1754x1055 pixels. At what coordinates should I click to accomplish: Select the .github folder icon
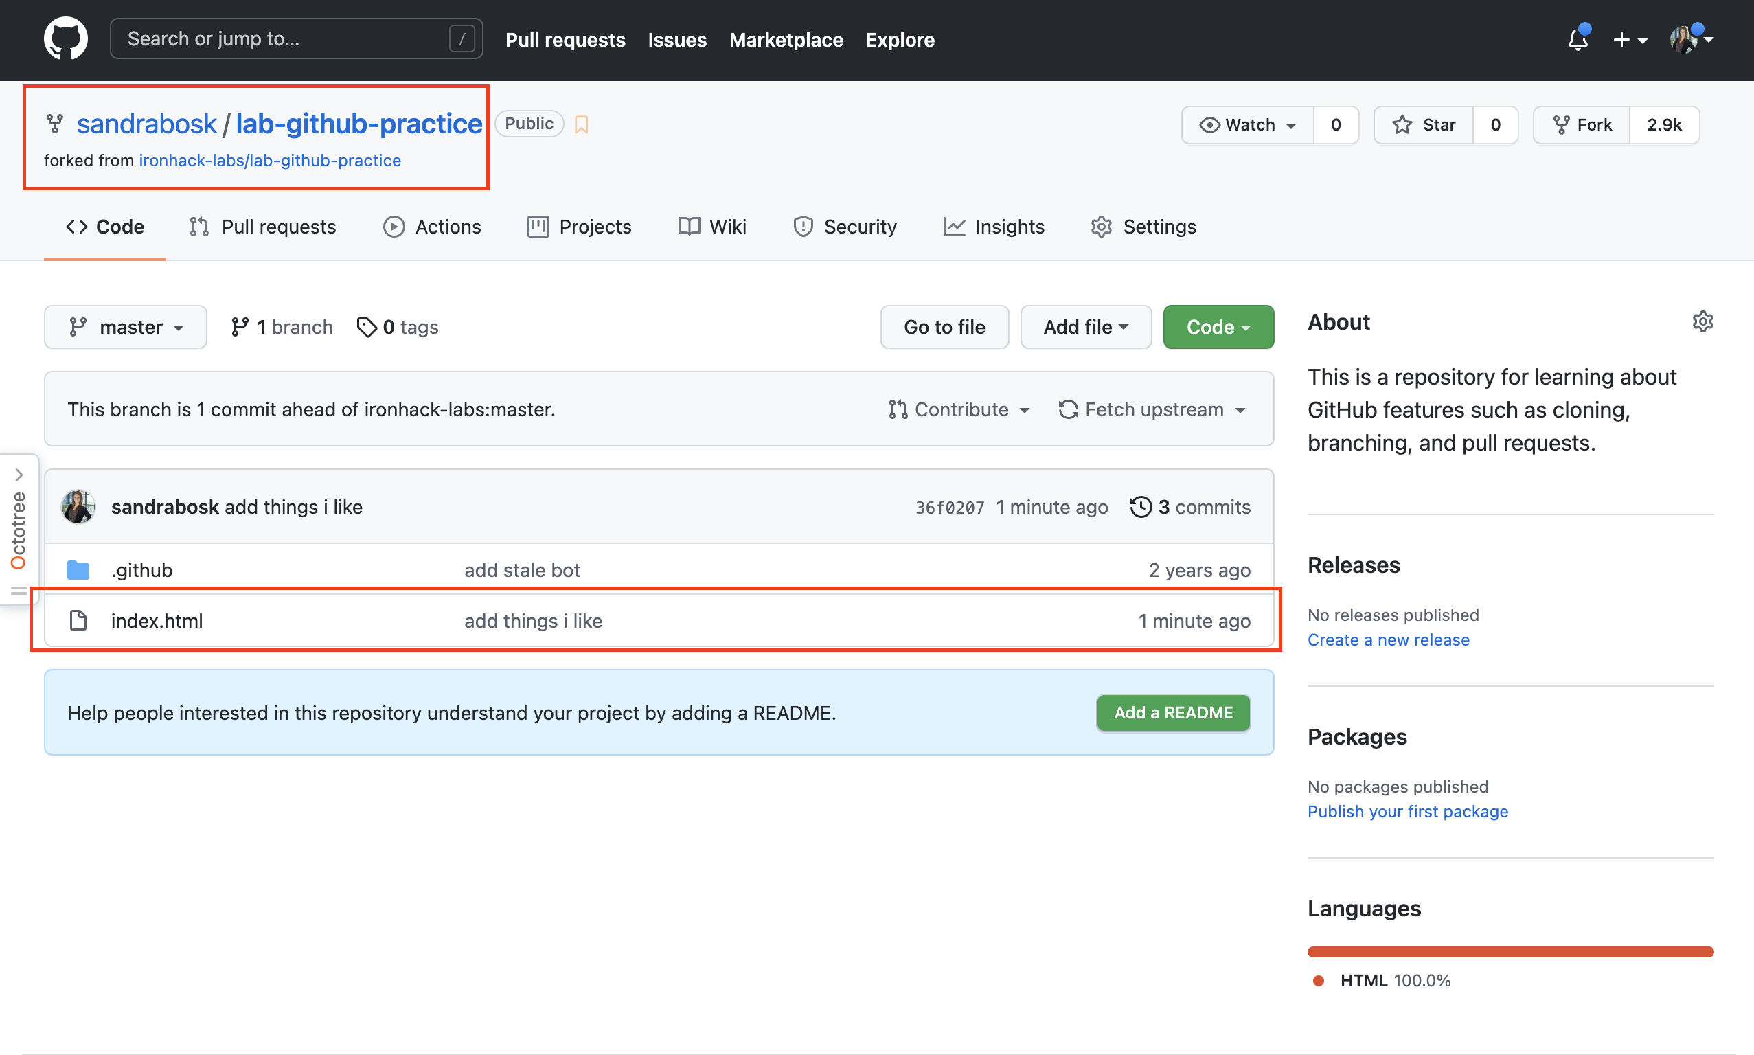pyautogui.click(x=78, y=569)
